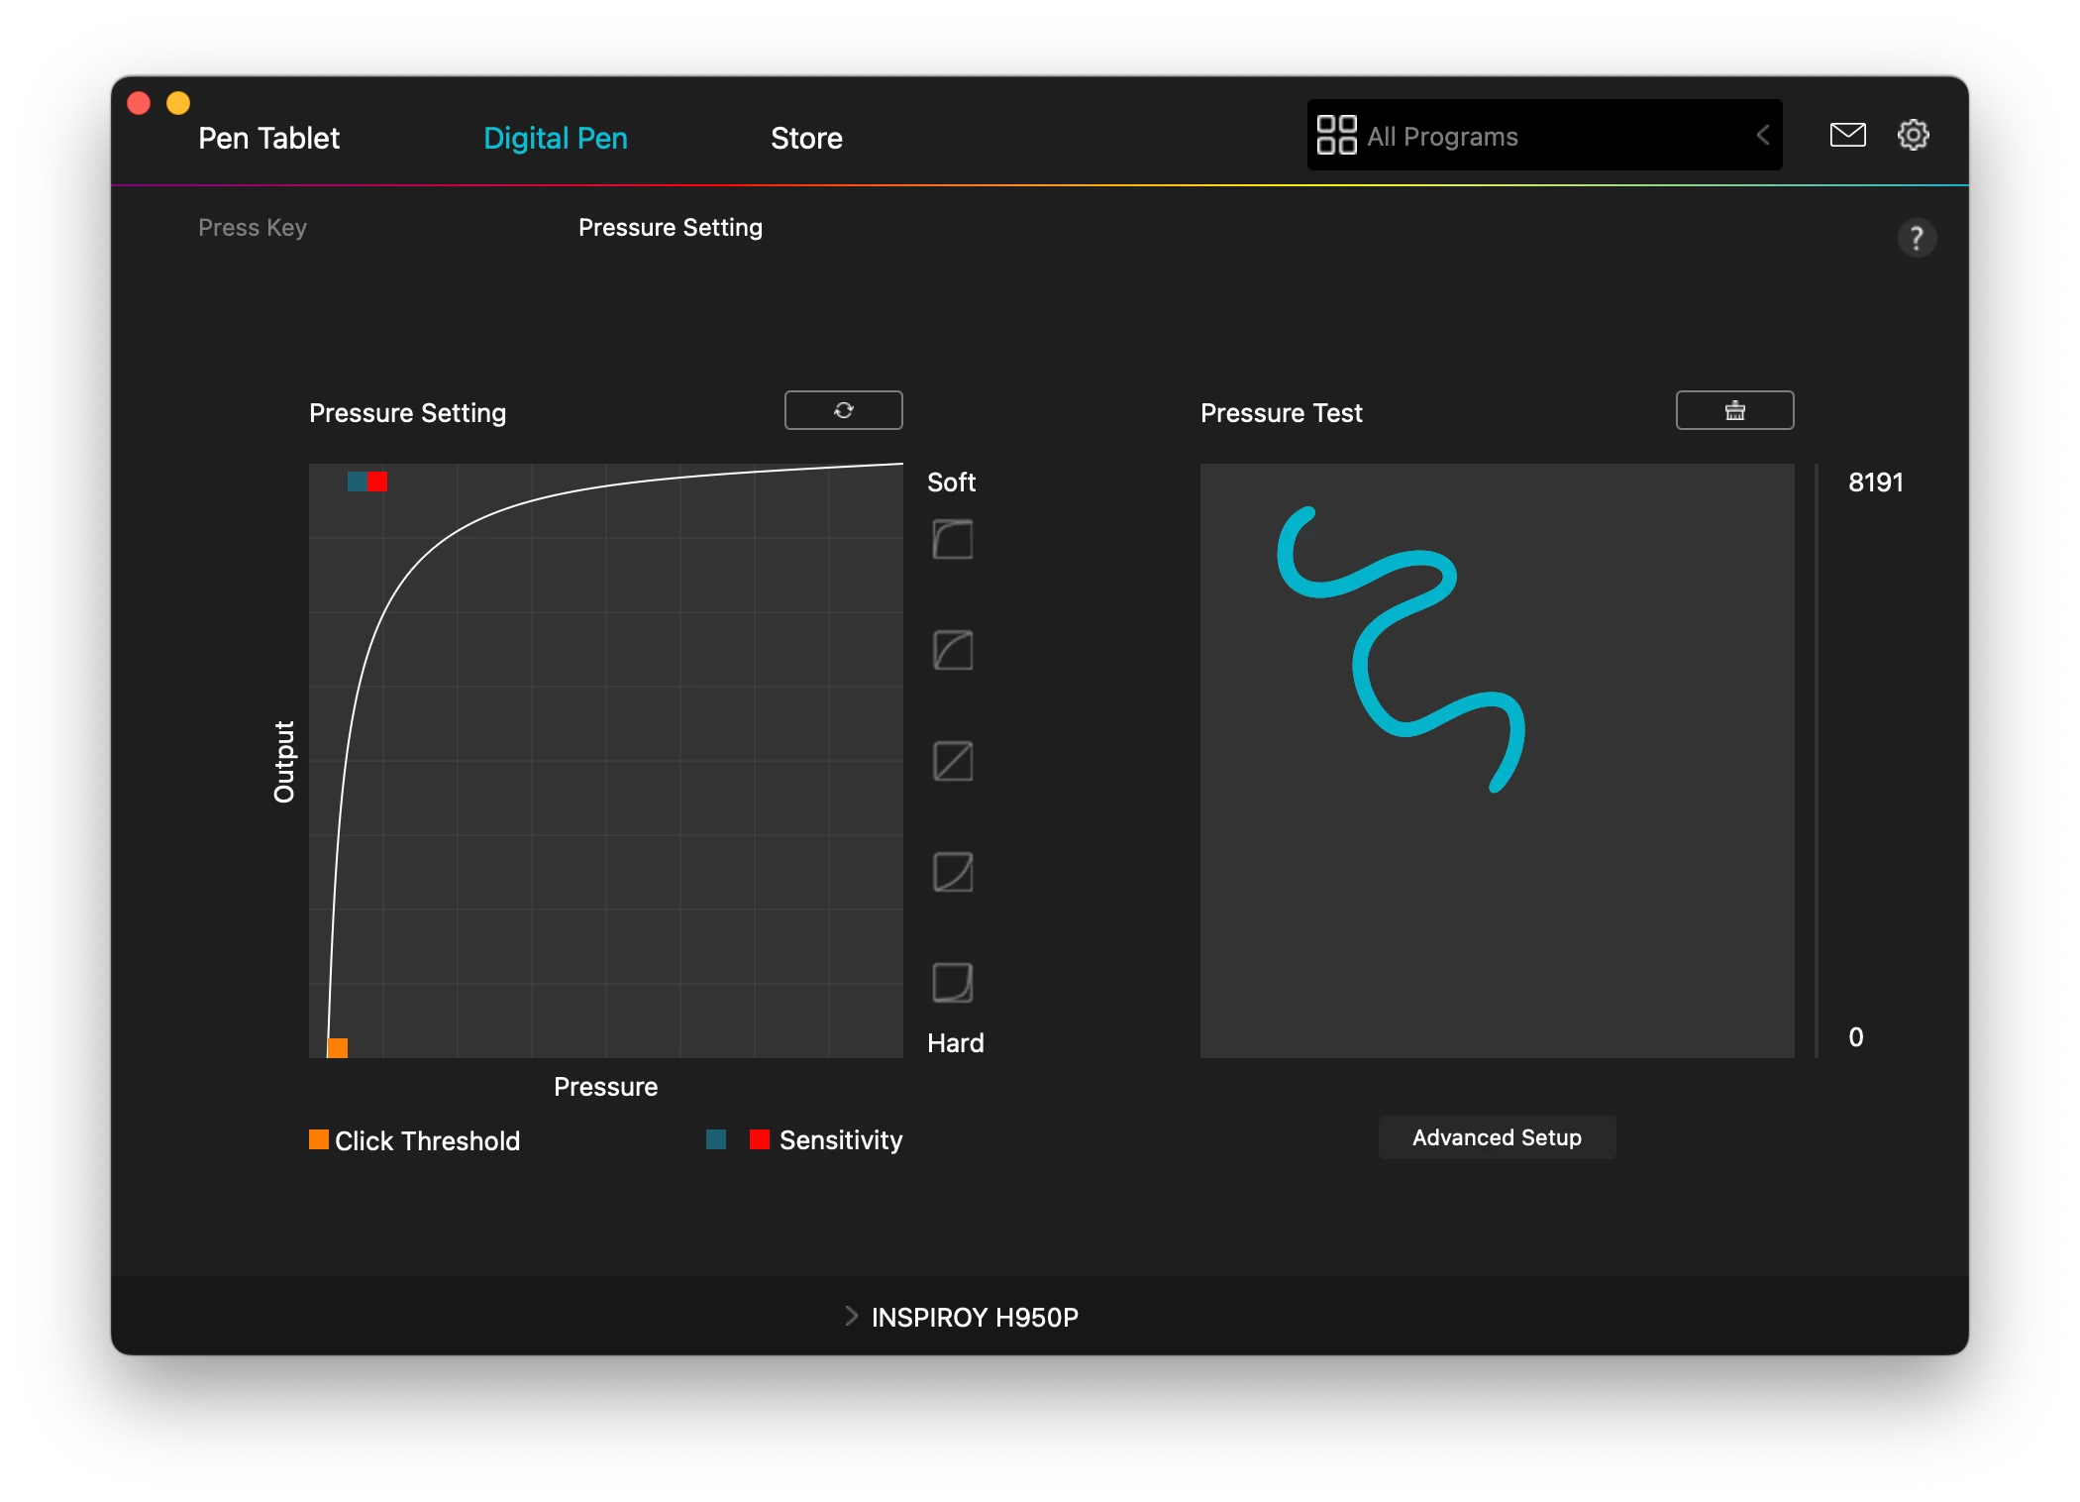Viewport: 2080px width, 1502px height.
Task: Click the orange click threshold handle
Action: click(338, 1047)
